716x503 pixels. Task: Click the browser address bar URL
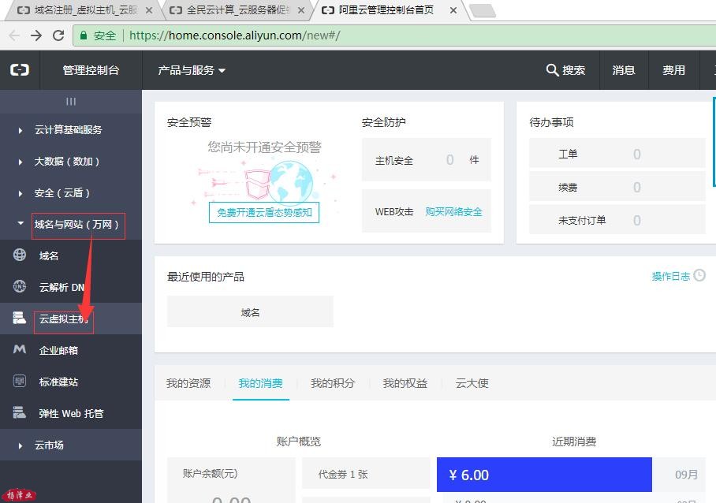coord(234,35)
